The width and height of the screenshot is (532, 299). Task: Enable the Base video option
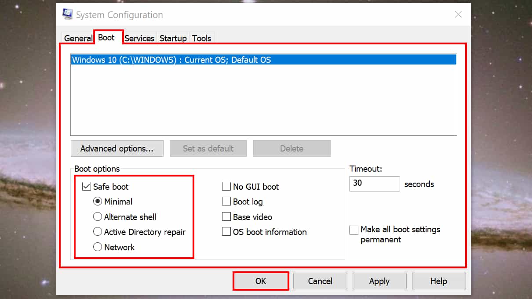click(226, 217)
